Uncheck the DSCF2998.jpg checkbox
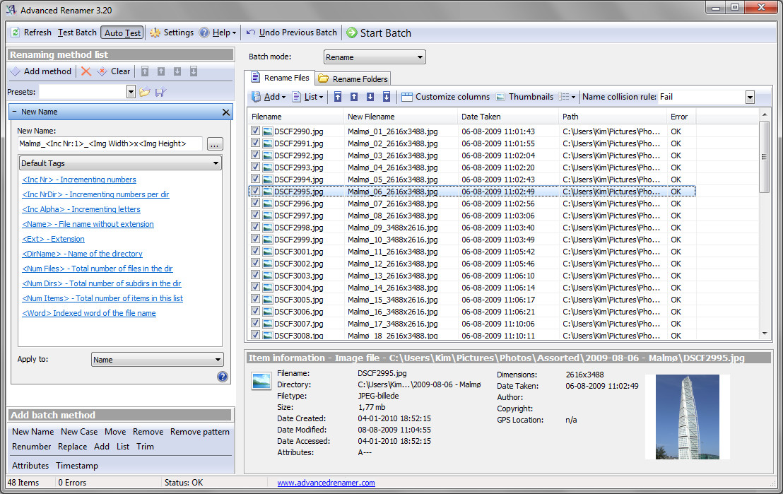Image resolution: width=783 pixels, height=494 pixels. pos(255,227)
